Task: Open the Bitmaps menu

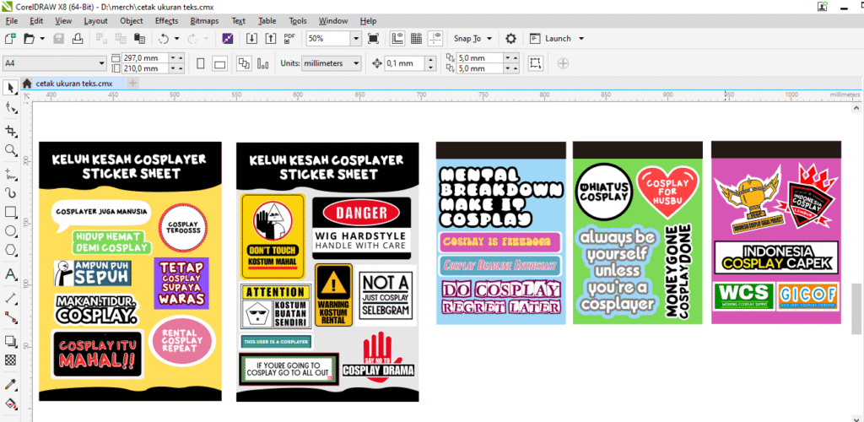Action: tap(204, 20)
